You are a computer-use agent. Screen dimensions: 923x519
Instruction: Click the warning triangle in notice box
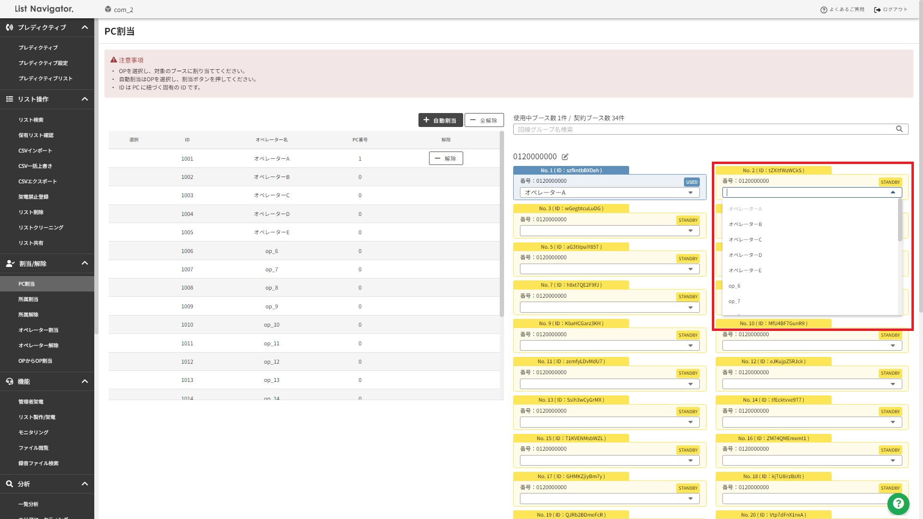tap(114, 60)
